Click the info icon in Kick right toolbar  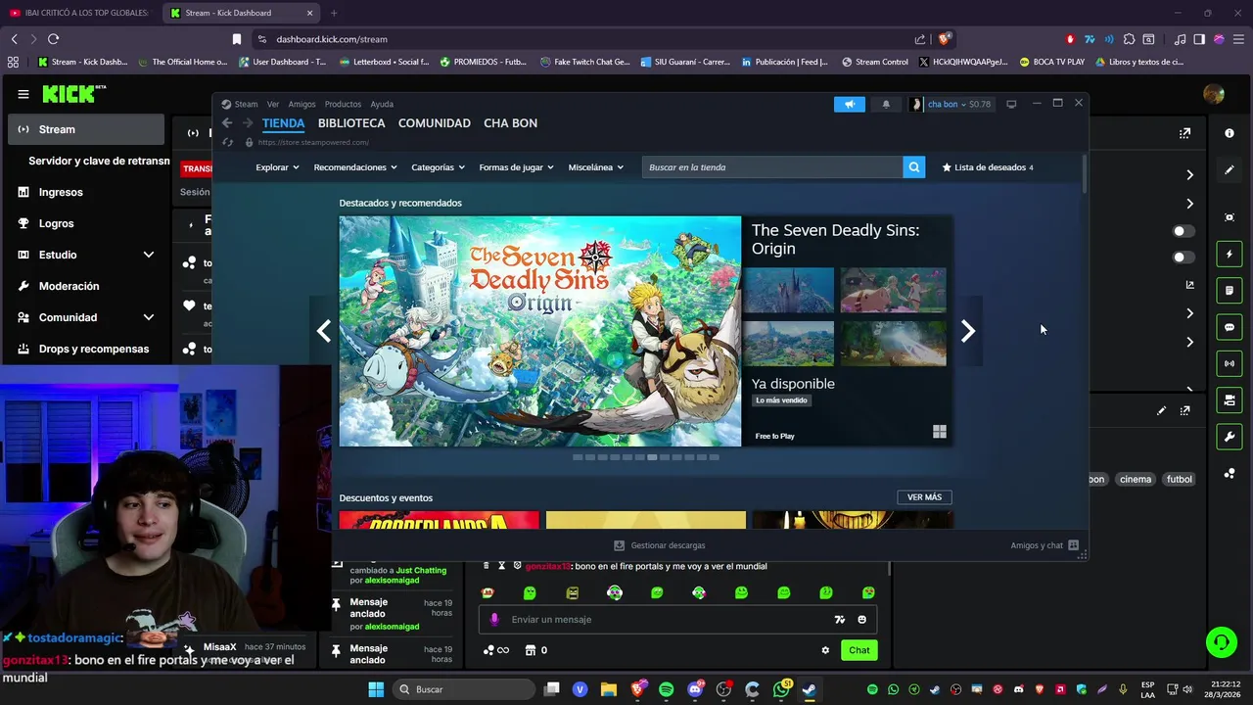pyautogui.click(x=1230, y=132)
